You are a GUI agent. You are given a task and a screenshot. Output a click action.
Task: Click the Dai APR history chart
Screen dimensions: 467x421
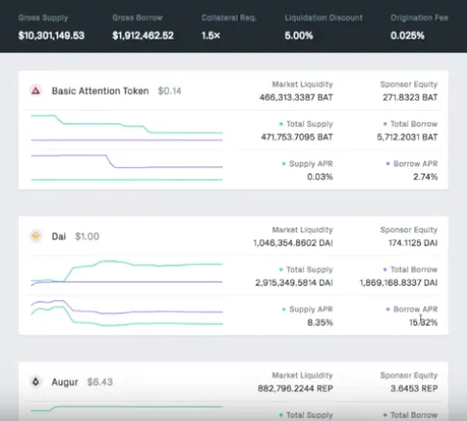(x=127, y=313)
